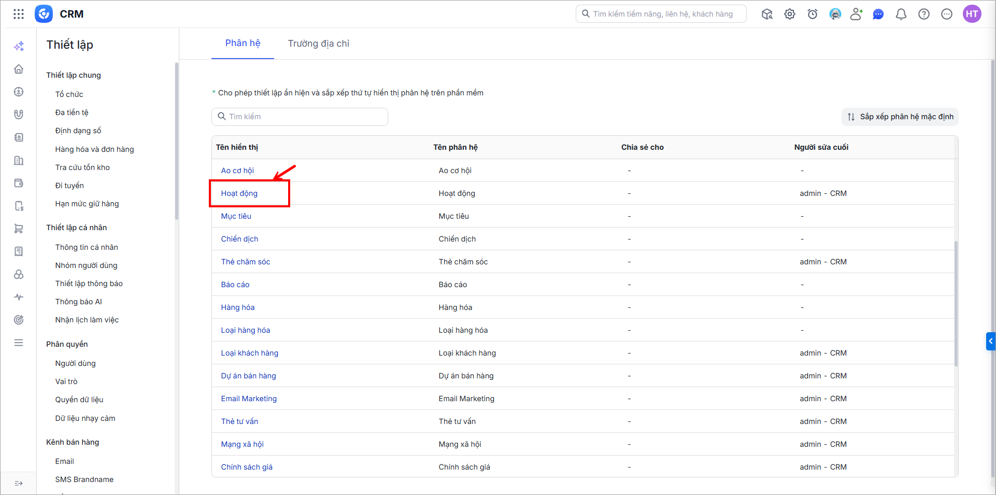Open the alarm clock reminders icon

point(813,14)
